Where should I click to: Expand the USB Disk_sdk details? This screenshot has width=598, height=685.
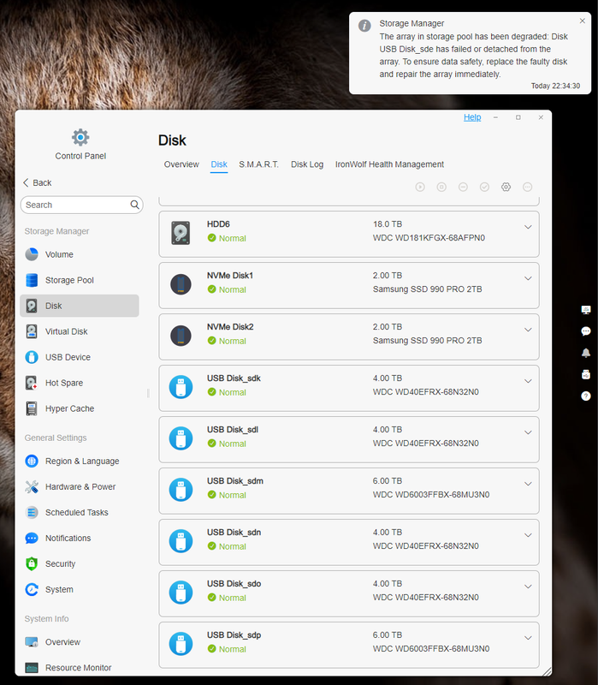528,381
